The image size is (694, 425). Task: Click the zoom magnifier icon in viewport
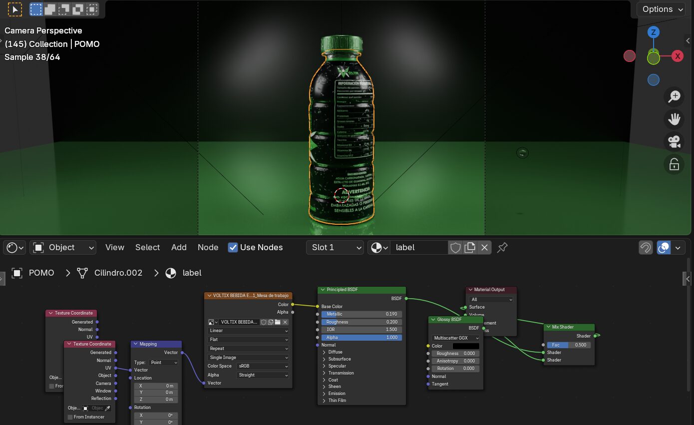pos(674,96)
